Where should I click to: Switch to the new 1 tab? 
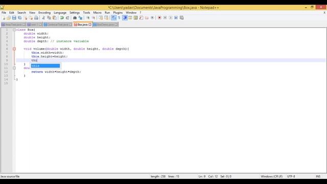[x=34, y=25]
